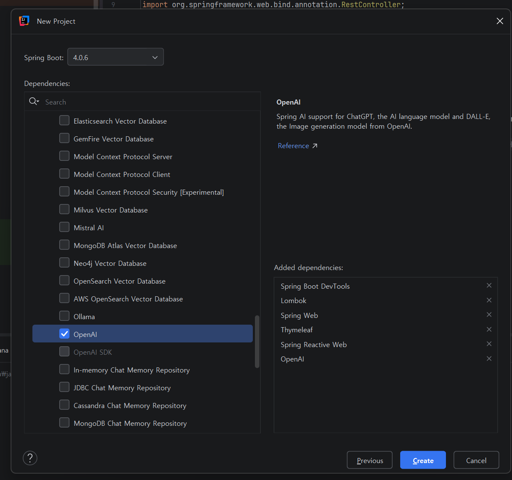Click the IntelliJ IDEA logo in title bar
Image resolution: width=512 pixels, height=480 pixels.
(24, 21)
